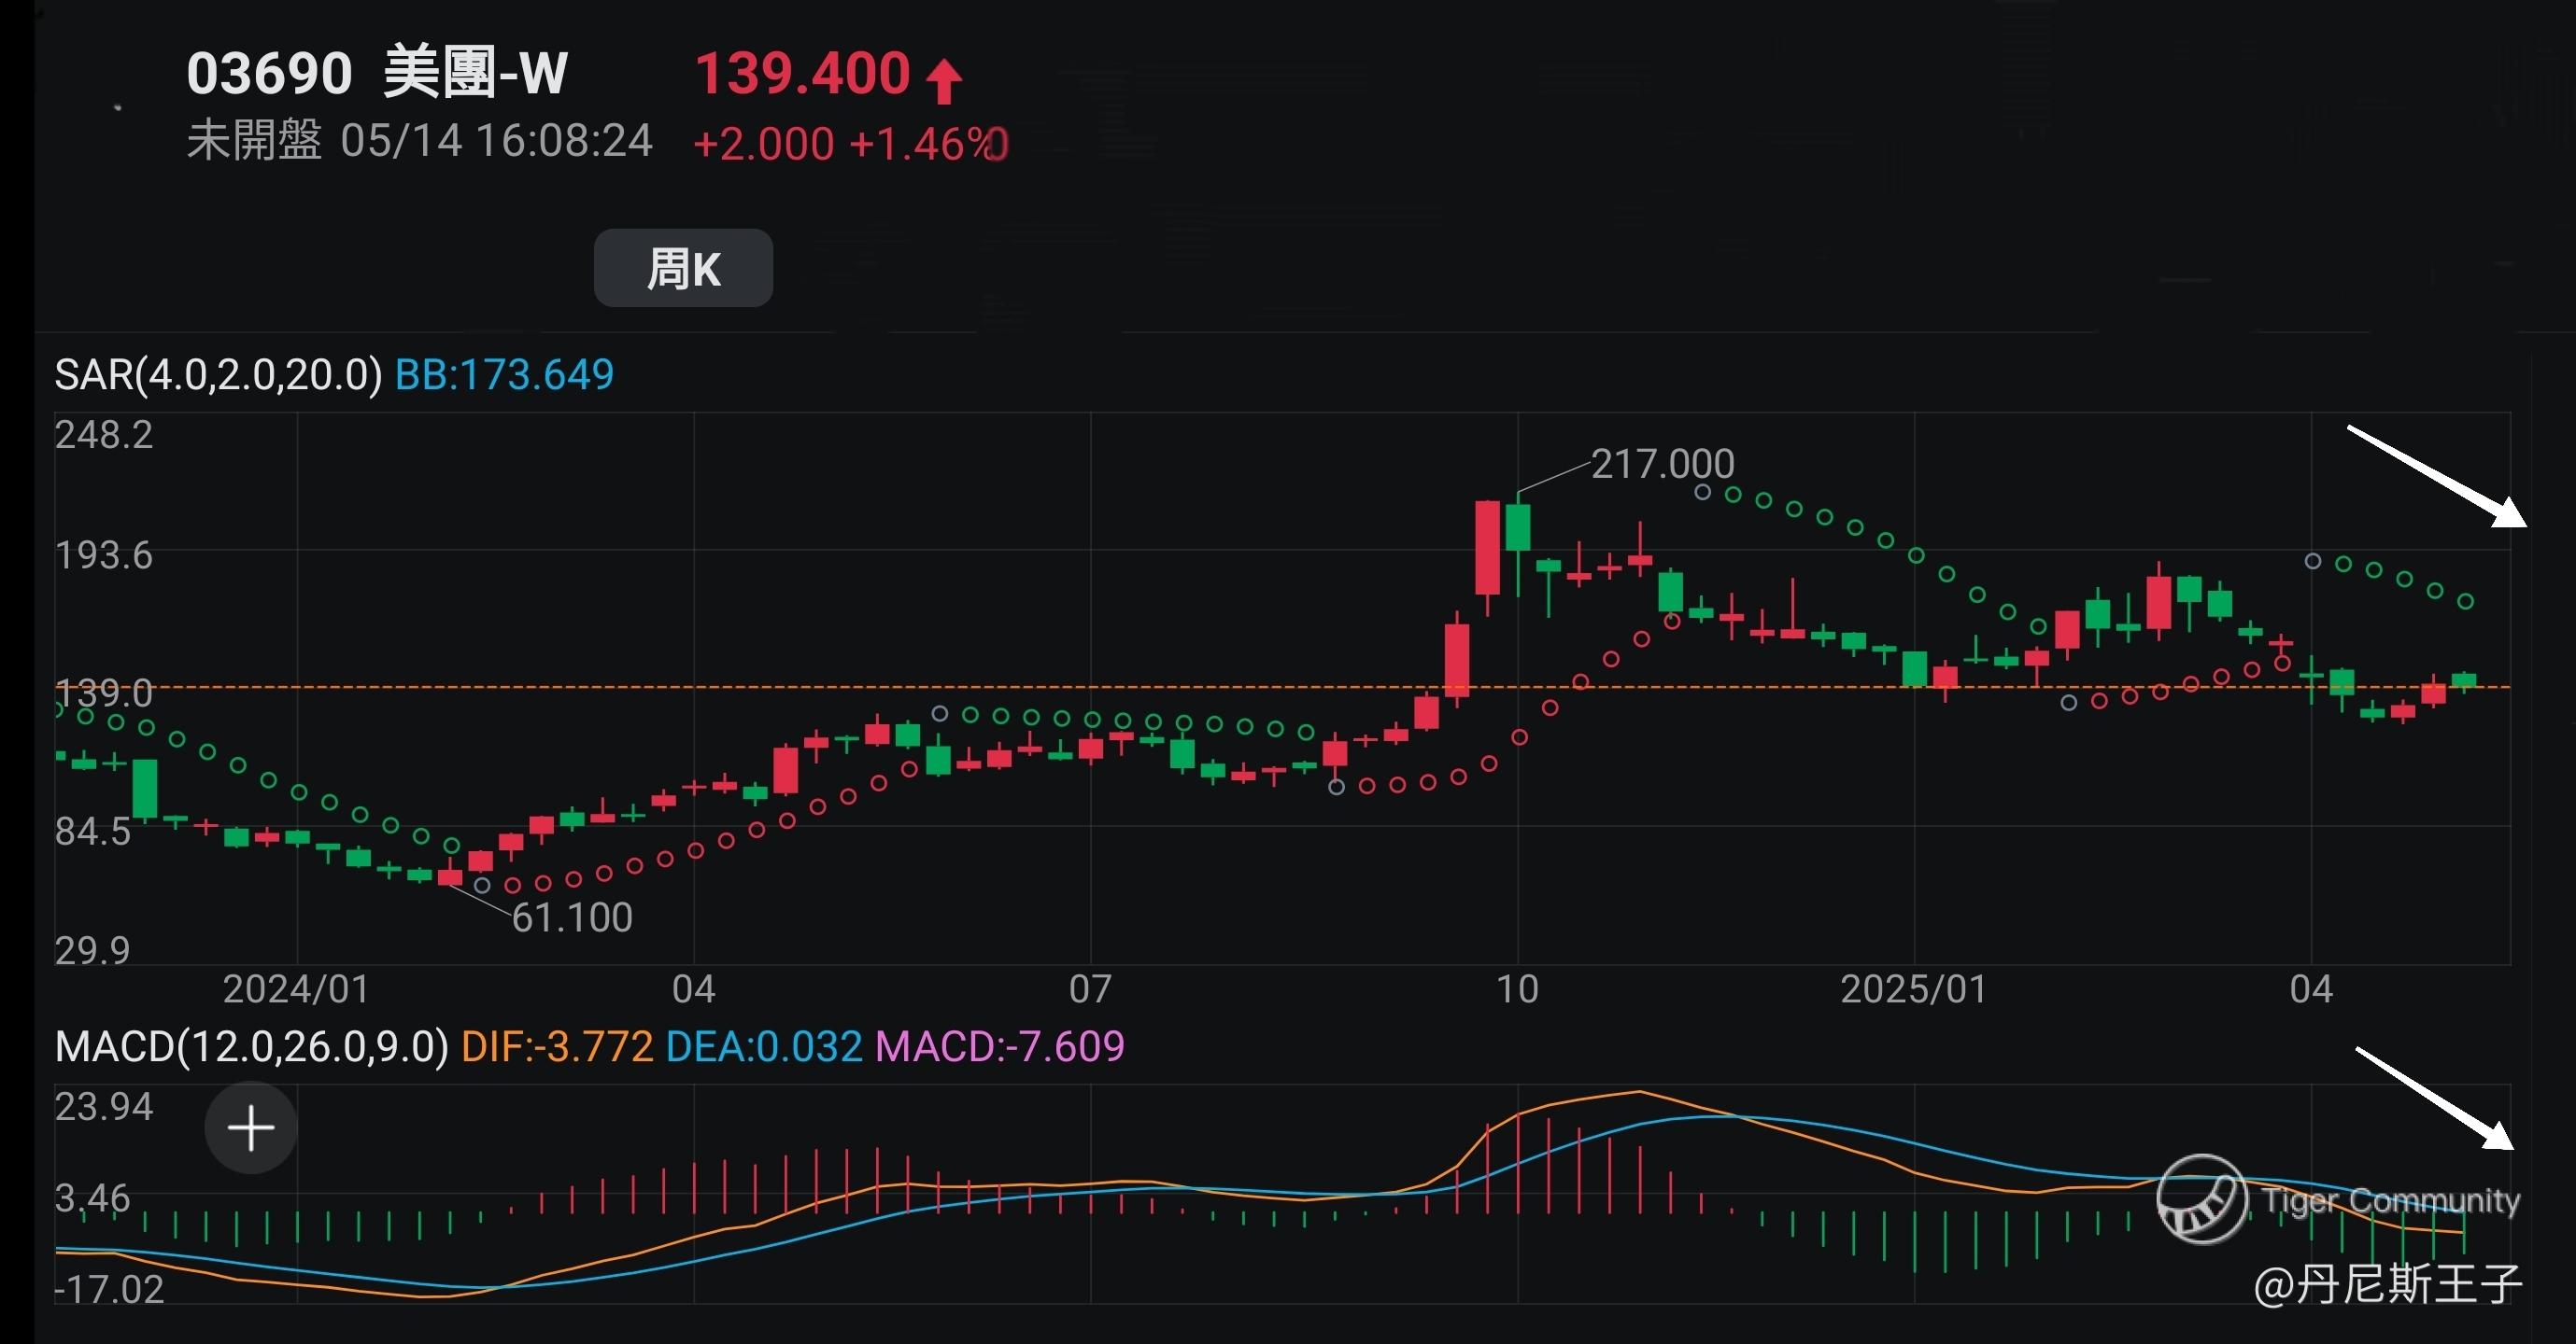
Task: Tap the plus button on MACD panel
Action: (251, 1128)
